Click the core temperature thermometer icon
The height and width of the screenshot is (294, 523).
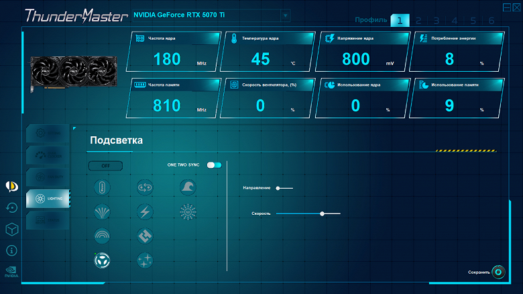click(x=234, y=38)
